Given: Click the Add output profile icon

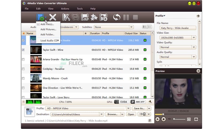Looking at the screenshot, I should click(103, 17).
